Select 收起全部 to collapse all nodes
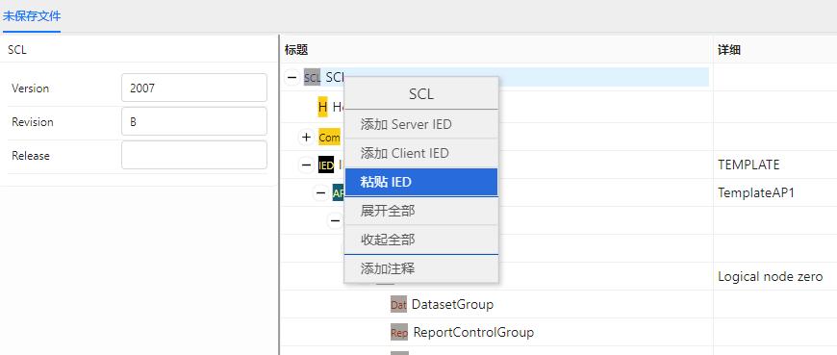Image resolution: width=837 pixels, height=355 pixels. coord(421,240)
